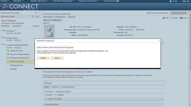Select Pending Acknowledgement step
Image resolution: width=191 pixels, height=107 pixels.
20,58
